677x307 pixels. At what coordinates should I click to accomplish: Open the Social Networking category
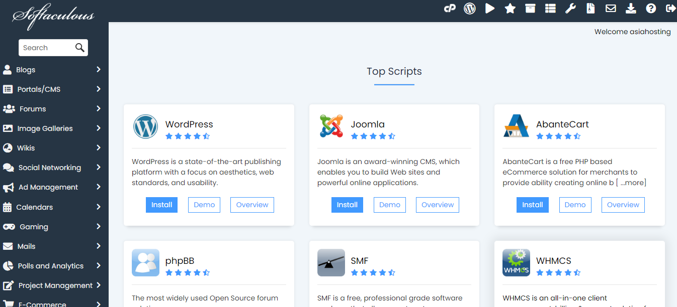click(x=50, y=168)
